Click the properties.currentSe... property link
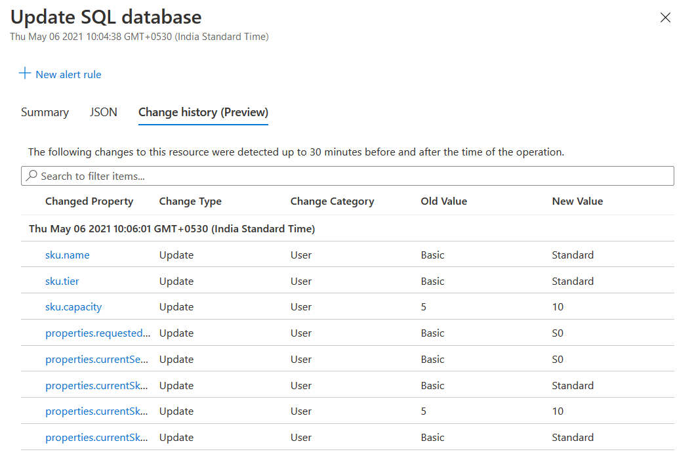The width and height of the screenshot is (694, 460). pos(97,360)
